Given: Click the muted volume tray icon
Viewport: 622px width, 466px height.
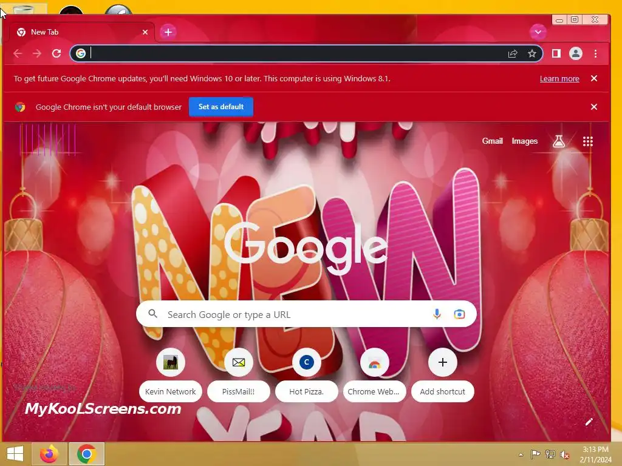Looking at the screenshot, I should [565, 454].
